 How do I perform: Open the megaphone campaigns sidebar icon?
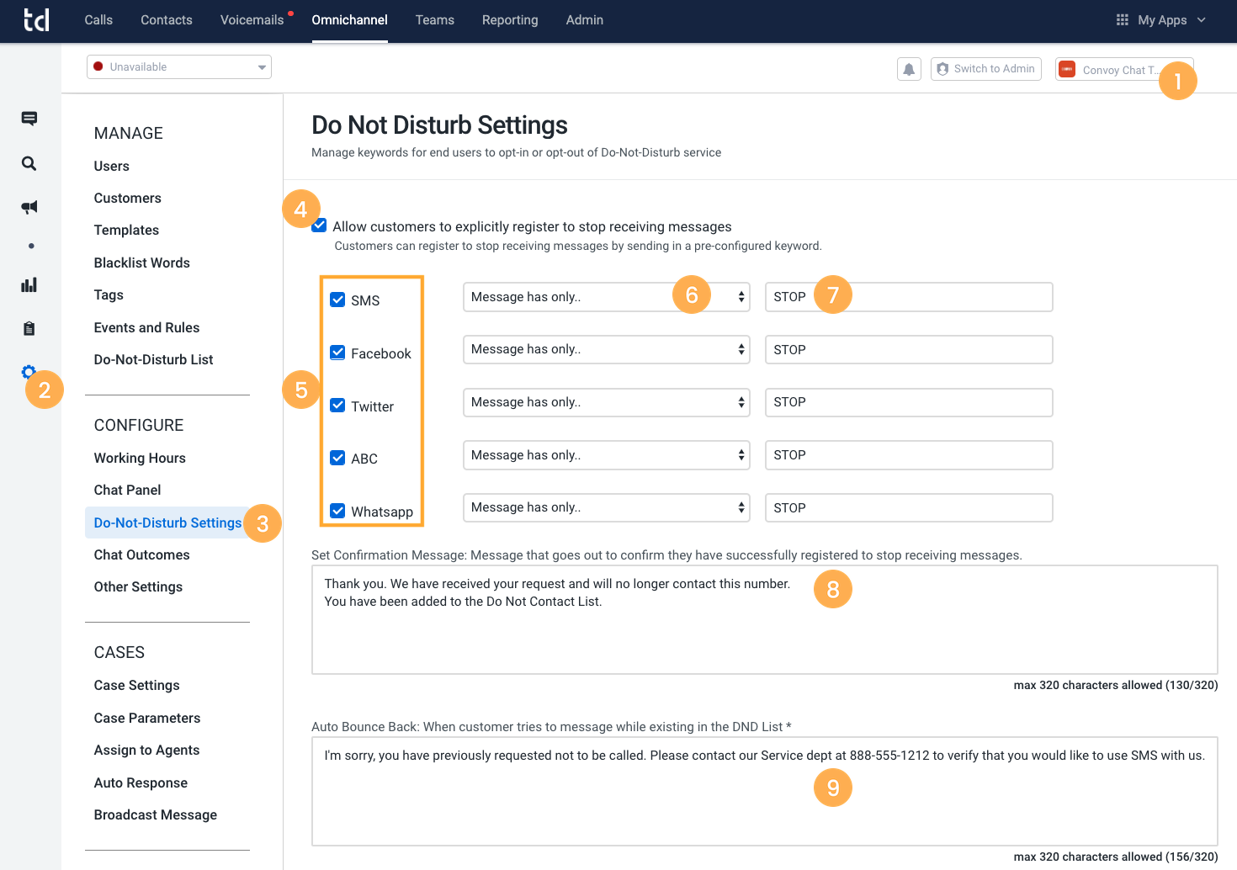pyautogui.click(x=29, y=207)
